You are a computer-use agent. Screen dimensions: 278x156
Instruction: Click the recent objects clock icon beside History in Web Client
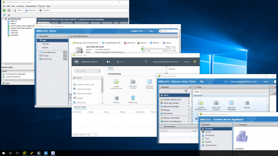186,91
